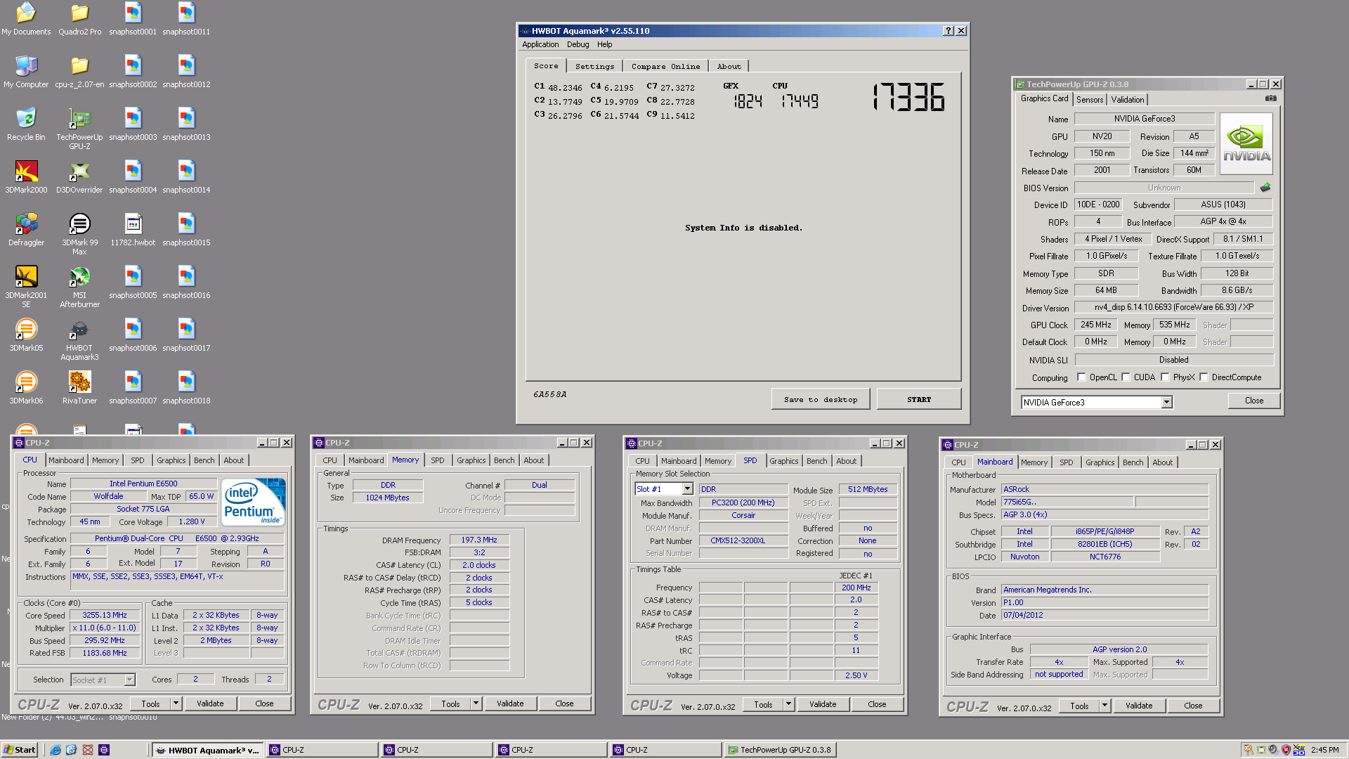Image resolution: width=1349 pixels, height=759 pixels.
Task: Select the Recycle Bin desktop icon
Action: click(x=26, y=124)
